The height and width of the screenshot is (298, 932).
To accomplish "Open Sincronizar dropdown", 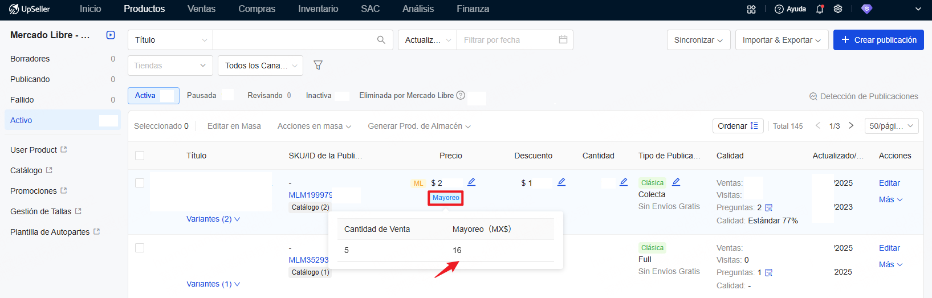I will [698, 40].
